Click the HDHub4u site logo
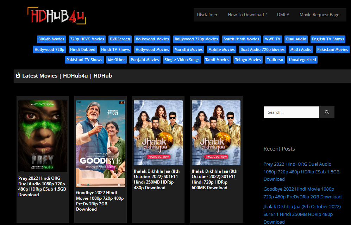Image resolution: width=351 pixels, height=225 pixels. [x=57, y=15]
